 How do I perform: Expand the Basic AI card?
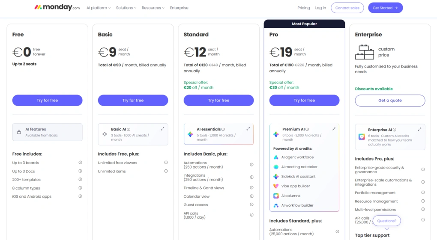[x=162, y=129]
